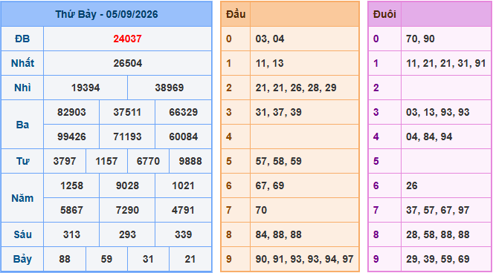Click the Ba prize row label
This screenshot has height=273, width=493.
[x=22, y=125]
